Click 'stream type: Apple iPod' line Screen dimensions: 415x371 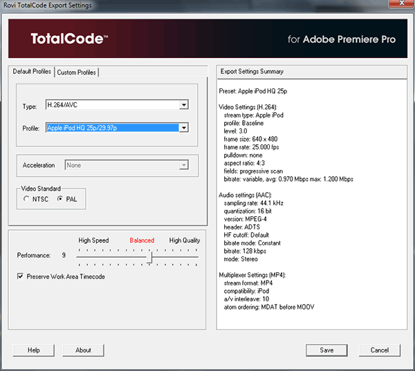254,115
